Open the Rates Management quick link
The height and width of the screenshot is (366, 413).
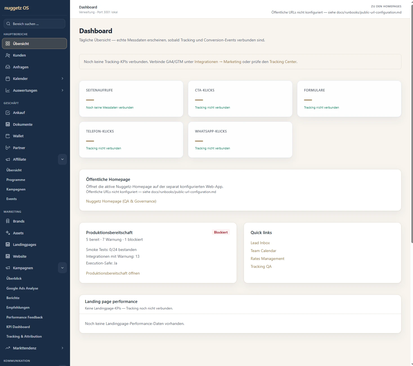pos(267,259)
